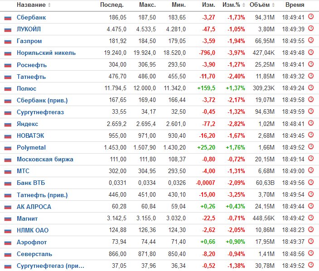The image size is (319, 271).
Task: Click the clock icon in Северсталь row
Action: coord(311,253)
